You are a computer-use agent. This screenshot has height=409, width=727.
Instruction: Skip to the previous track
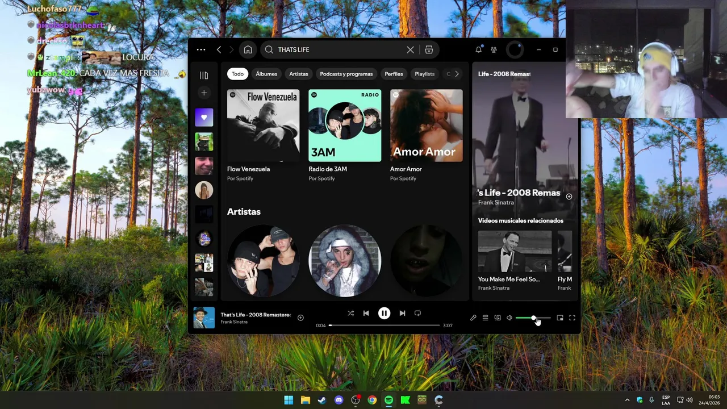click(366, 313)
